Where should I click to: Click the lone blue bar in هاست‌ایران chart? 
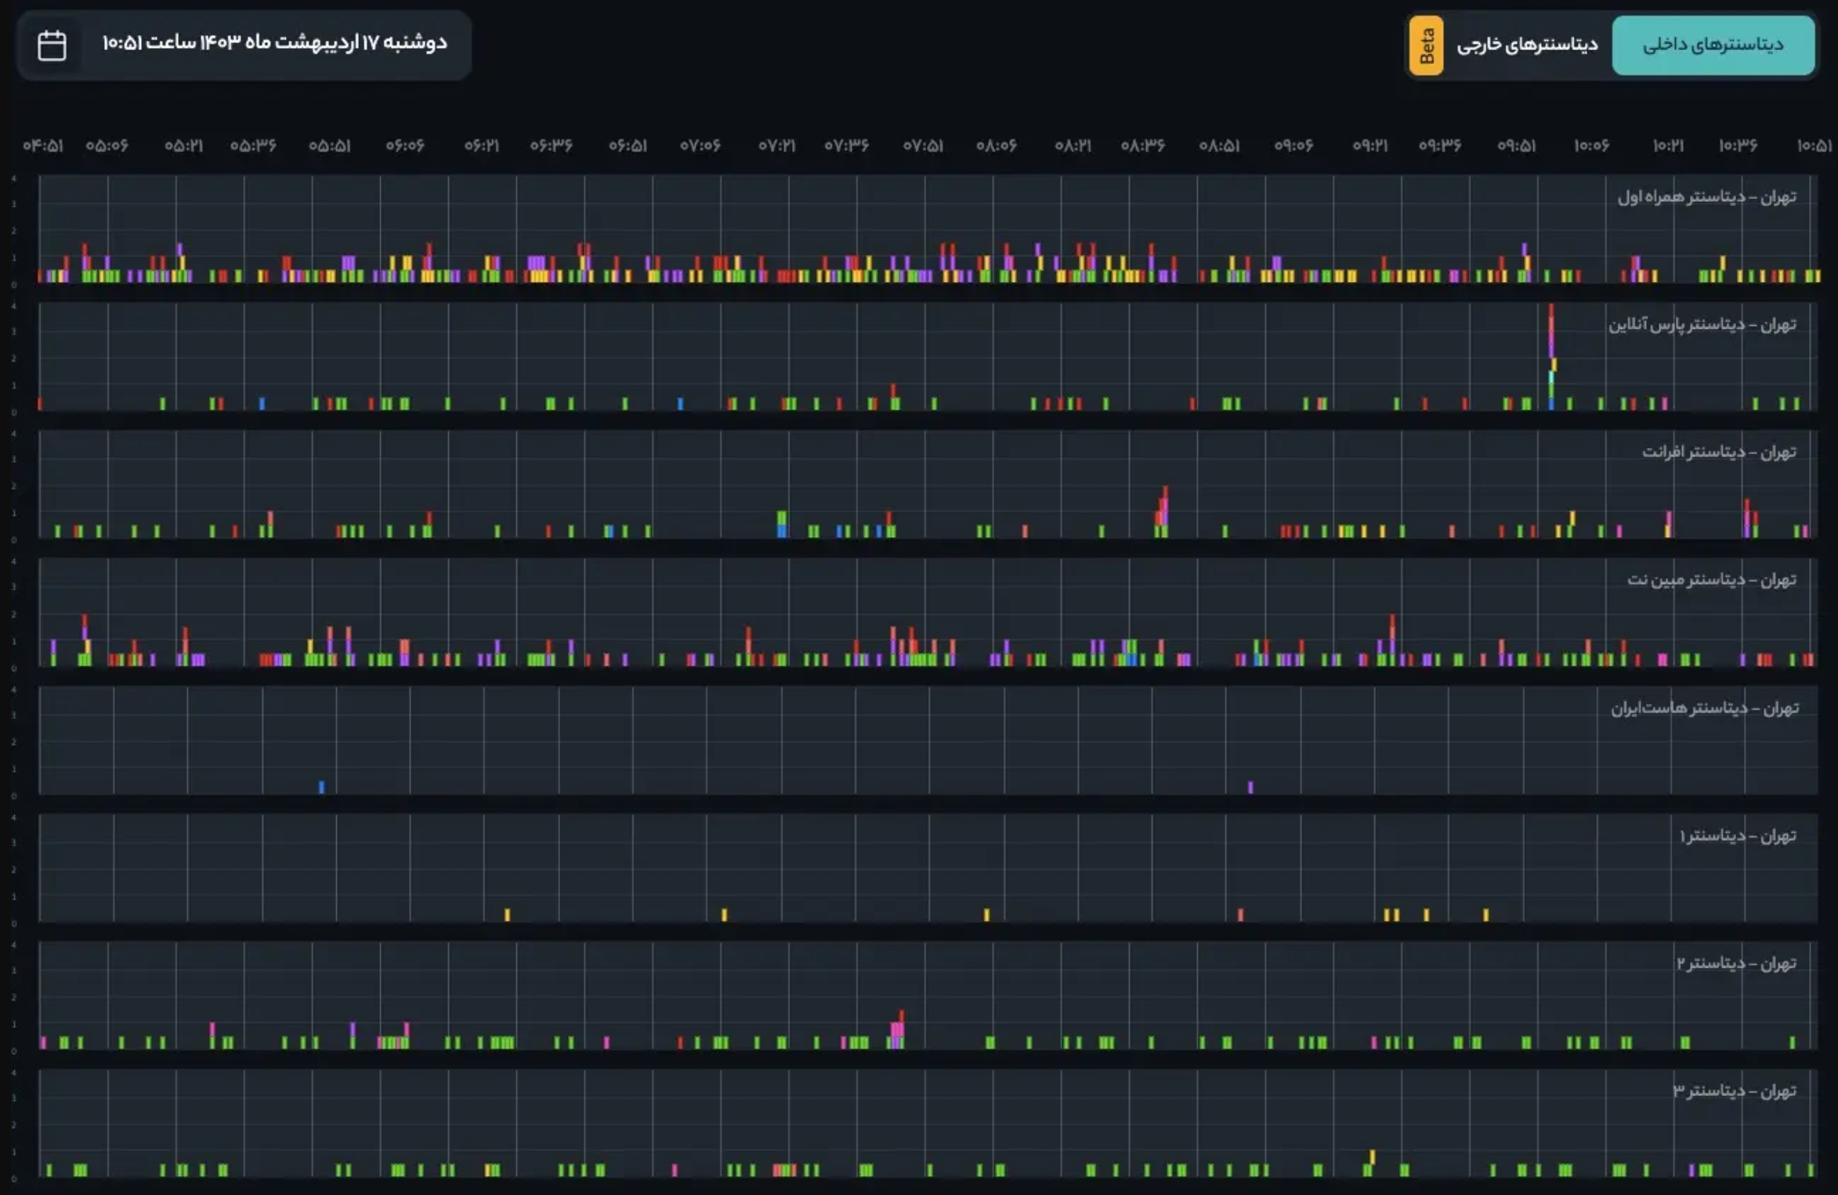(x=321, y=786)
